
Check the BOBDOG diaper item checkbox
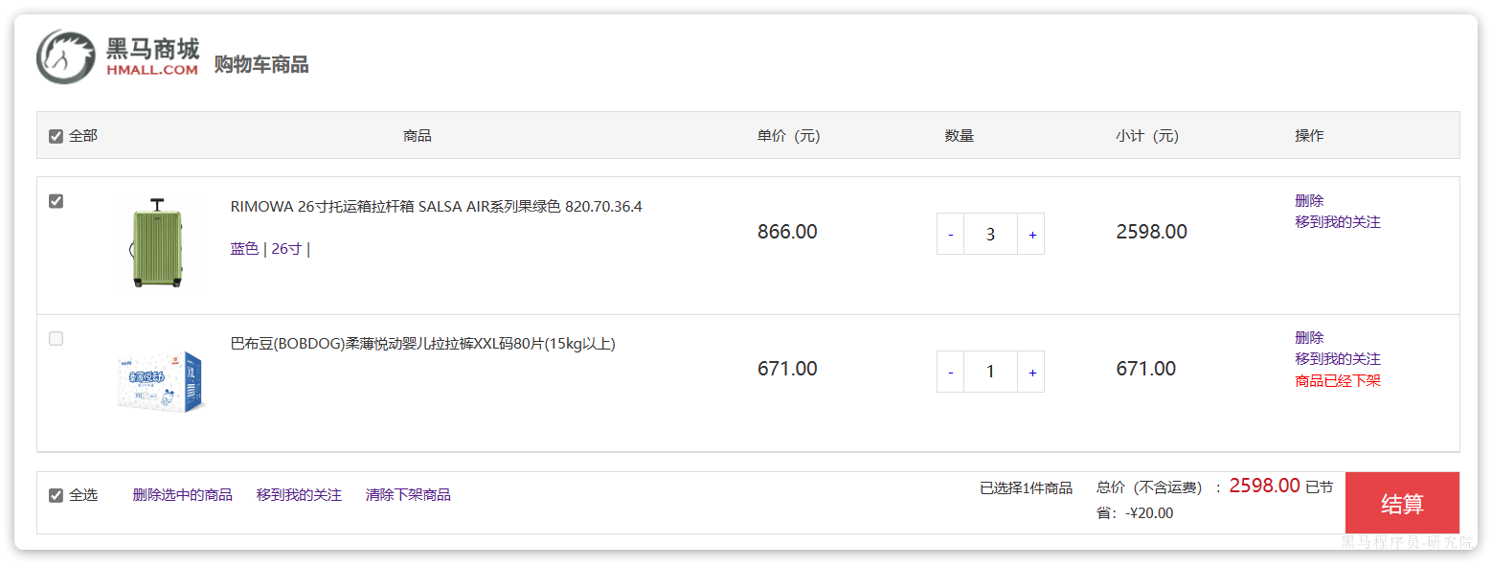57,338
